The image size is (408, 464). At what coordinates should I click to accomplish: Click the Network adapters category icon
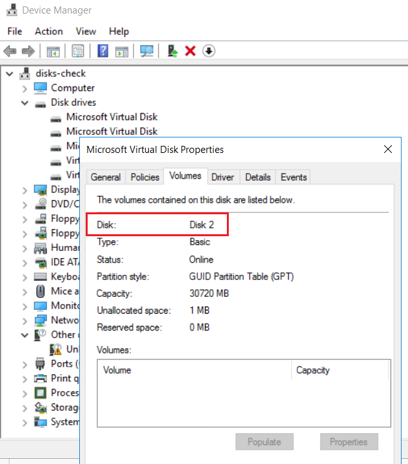coord(41,320)
